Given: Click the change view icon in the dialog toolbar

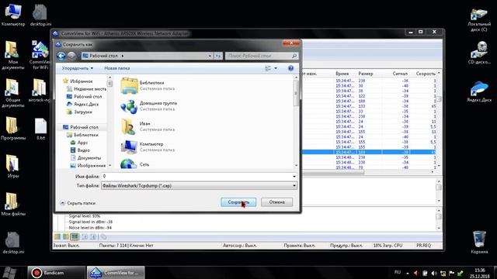Looking at the screenshot, I should (x=268, y=68).
